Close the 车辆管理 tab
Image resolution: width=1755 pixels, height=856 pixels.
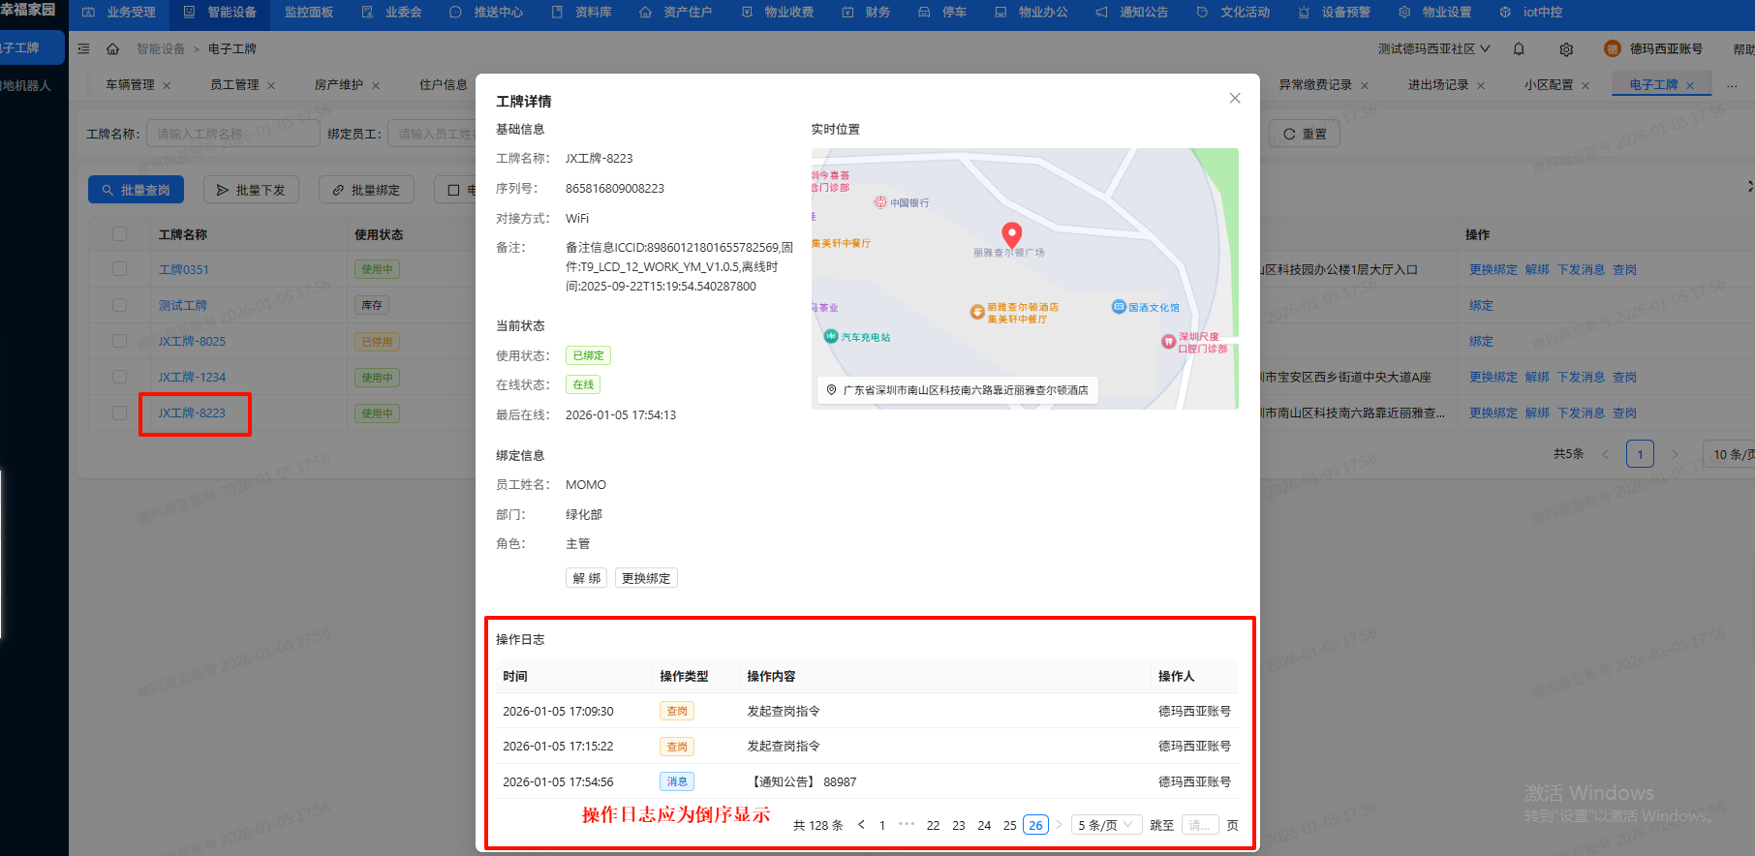(x=167, y=85)
